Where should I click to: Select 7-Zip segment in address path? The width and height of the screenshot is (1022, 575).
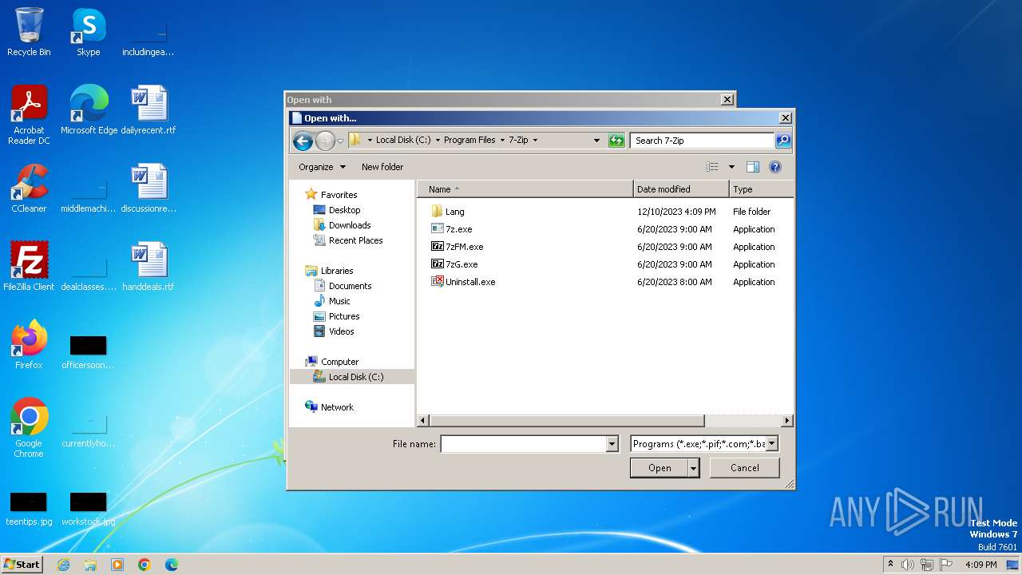[517, 140]
